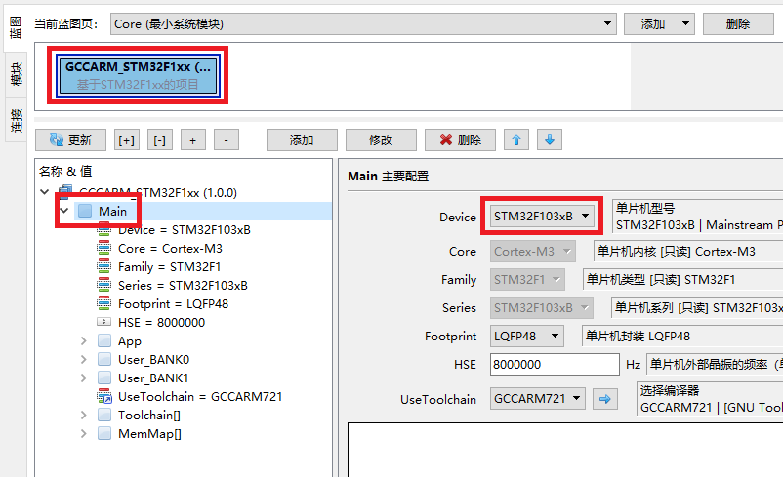Expand the User_BANK1 tree node
This screenshot has width=783, height=477.
pos(83,378)
